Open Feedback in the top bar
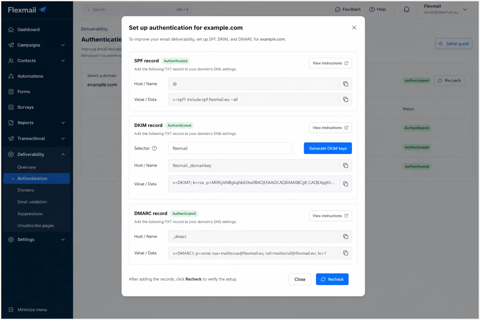The image size is (480, 320). [348, 9]
